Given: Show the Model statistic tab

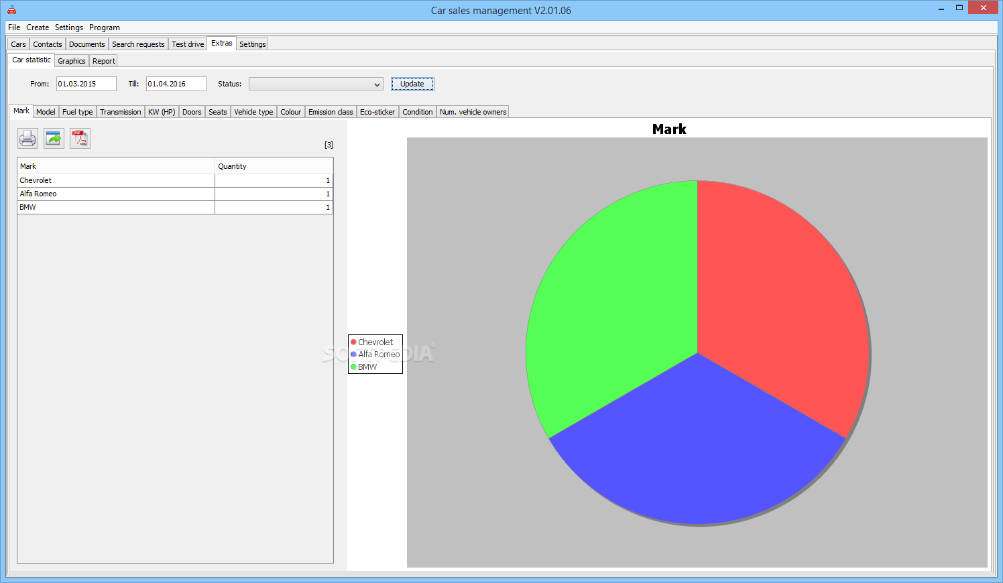Looking at the screenshot, I should [46, 112].
